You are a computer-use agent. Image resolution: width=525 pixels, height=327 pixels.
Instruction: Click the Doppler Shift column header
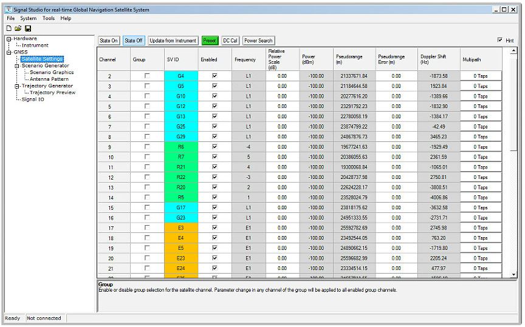coord(439,59)
